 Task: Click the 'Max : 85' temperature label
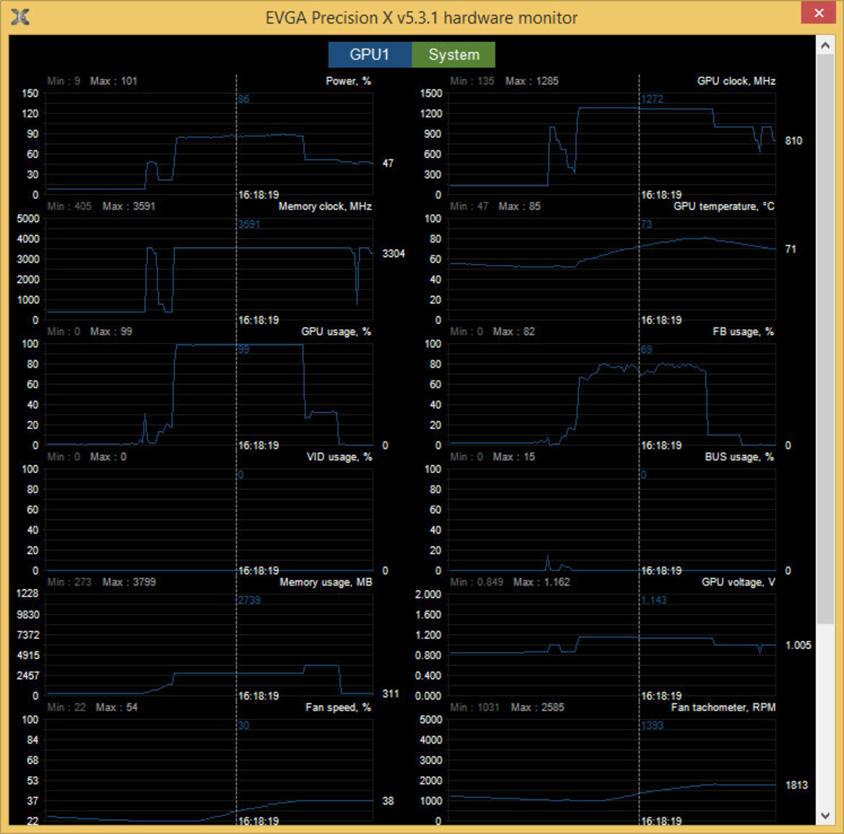[519, 207]
